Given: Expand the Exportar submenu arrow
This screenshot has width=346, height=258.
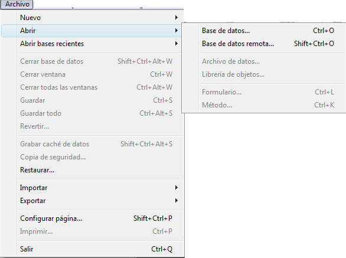Looking at the screenshot, I should pyautogui.click(x=177, y=201).
